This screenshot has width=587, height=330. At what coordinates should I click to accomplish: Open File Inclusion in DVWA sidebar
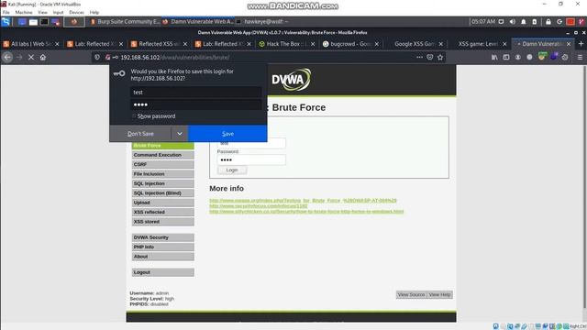163,174
